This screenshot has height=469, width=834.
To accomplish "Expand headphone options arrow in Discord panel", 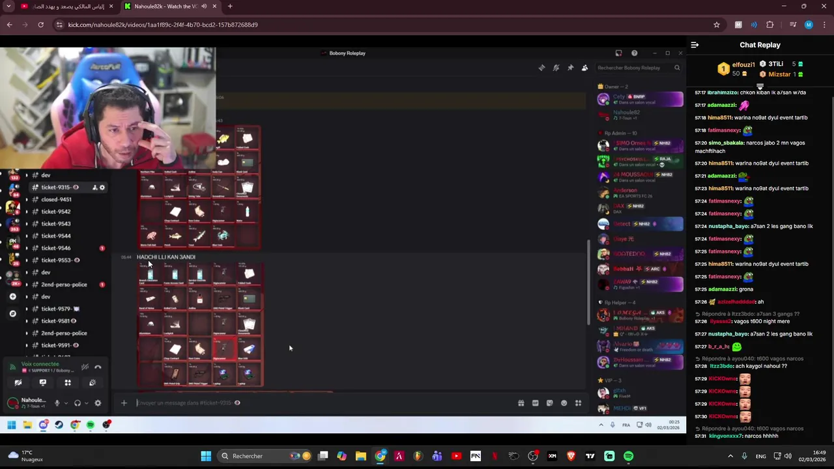I will tap(86, 403).
